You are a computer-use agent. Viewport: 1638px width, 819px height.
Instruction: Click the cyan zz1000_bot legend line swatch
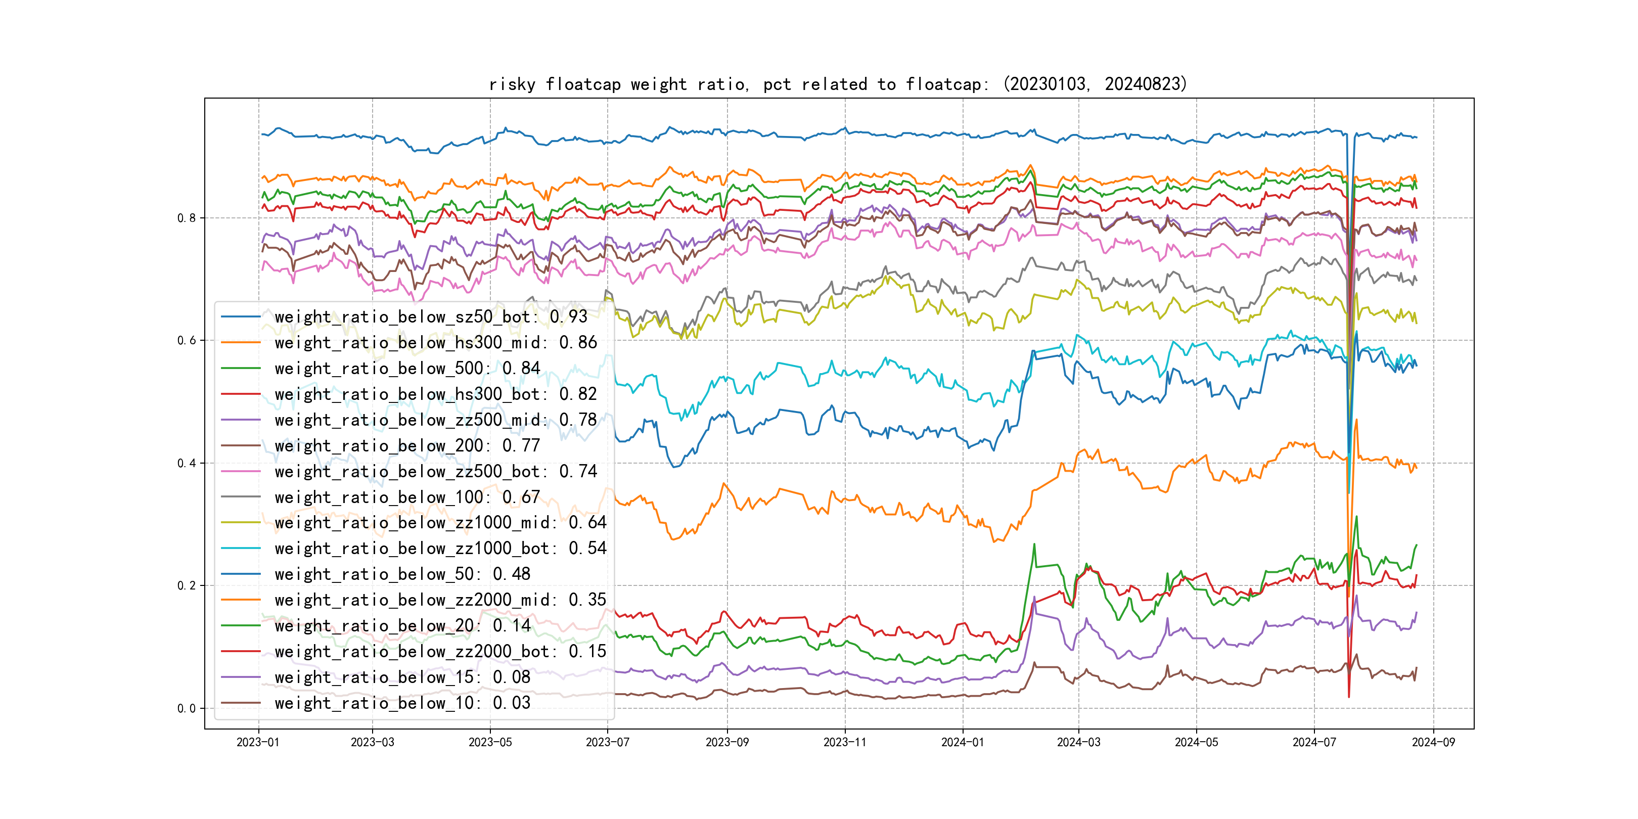[x=241, y=548]
